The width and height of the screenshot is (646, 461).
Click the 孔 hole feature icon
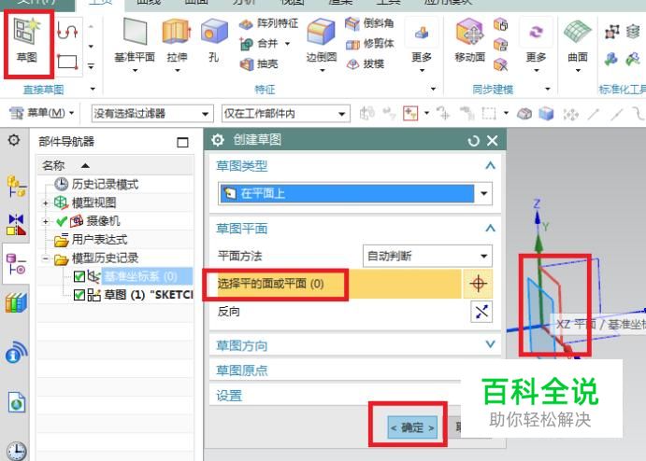pos(213,32)
